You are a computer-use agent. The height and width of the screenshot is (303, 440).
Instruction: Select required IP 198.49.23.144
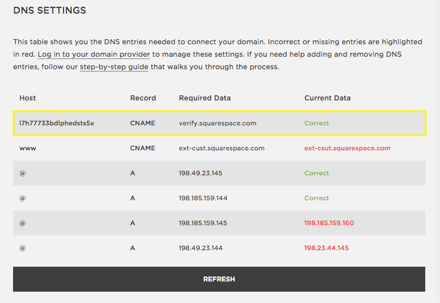pyautogui.click(x=200, y=248)
